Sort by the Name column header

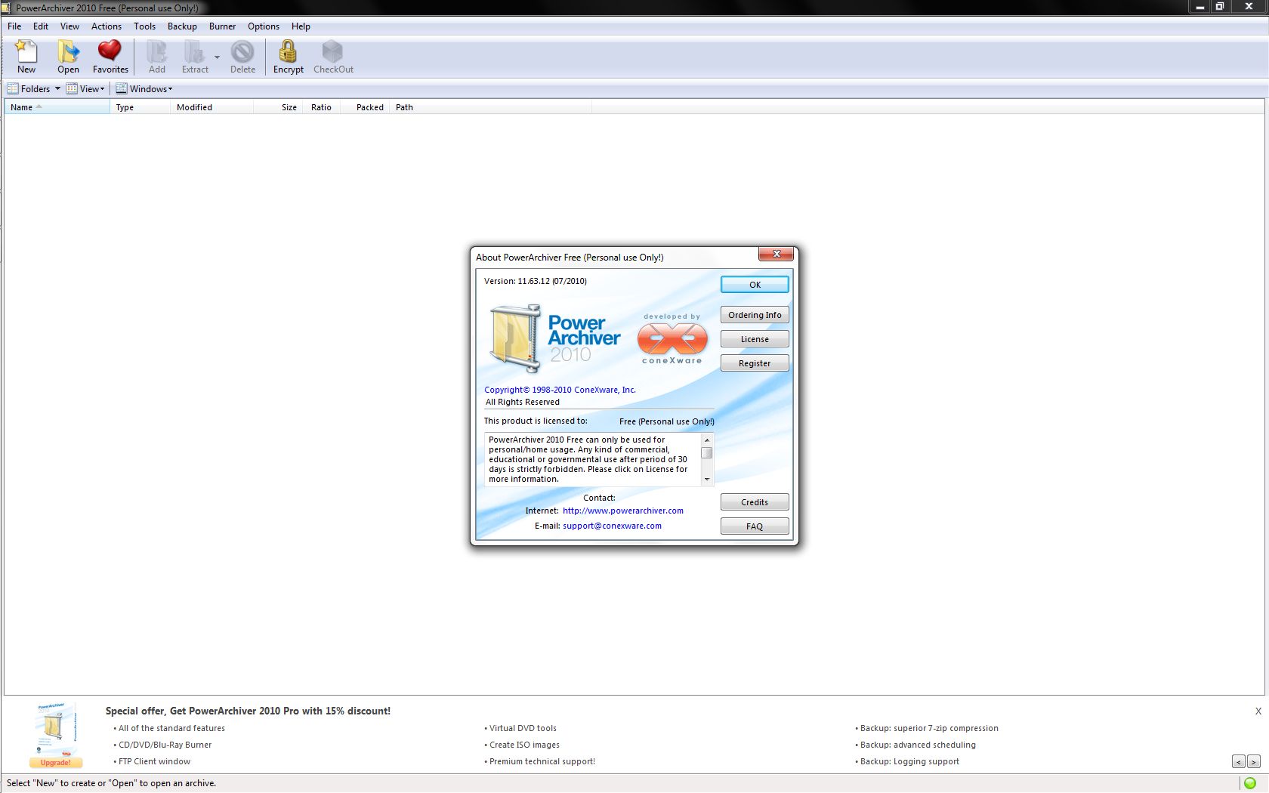tap(57, 107)
